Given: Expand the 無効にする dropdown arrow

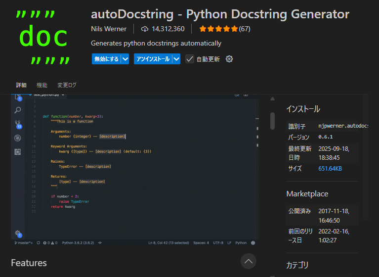Looking at the screenshot, I should click(x=125, y=59).
